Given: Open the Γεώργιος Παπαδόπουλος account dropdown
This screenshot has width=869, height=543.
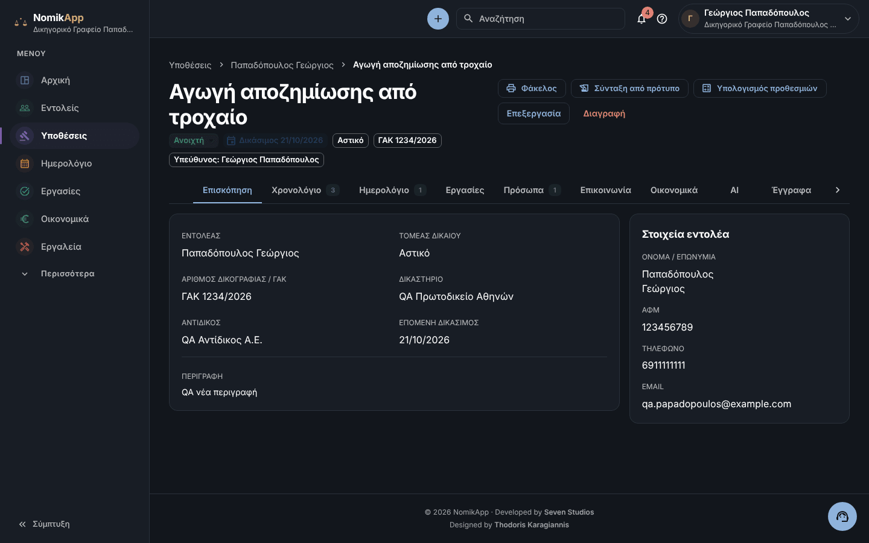Looking at the screenshot, I should pos(769,19).
